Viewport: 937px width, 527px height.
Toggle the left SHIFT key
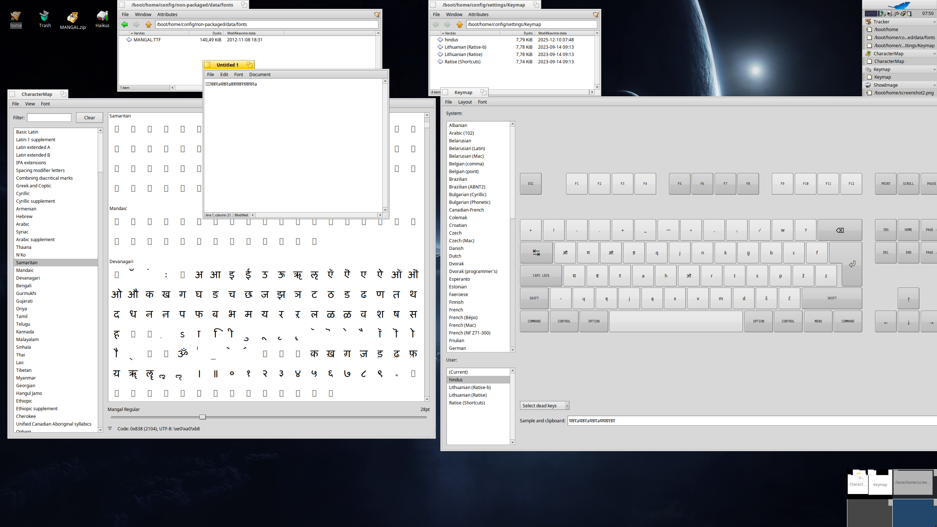point(534,298)
